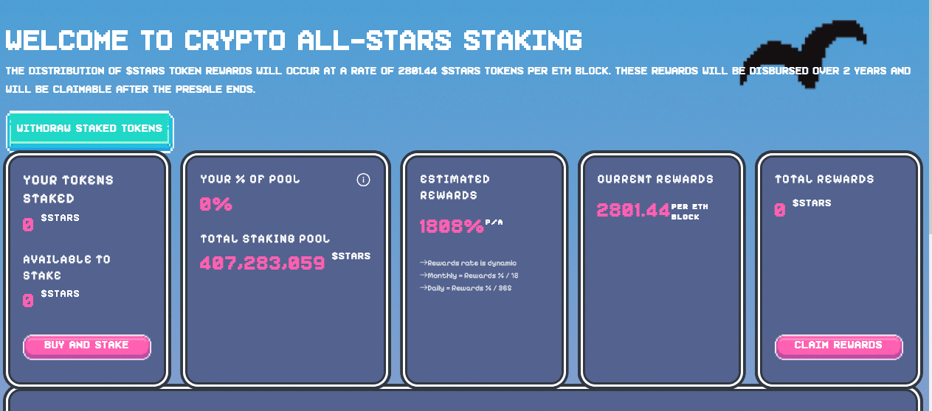Click the Rewards rate is dynamic note
The height and width of the screenshot is (411, 932).
[469, 263]
